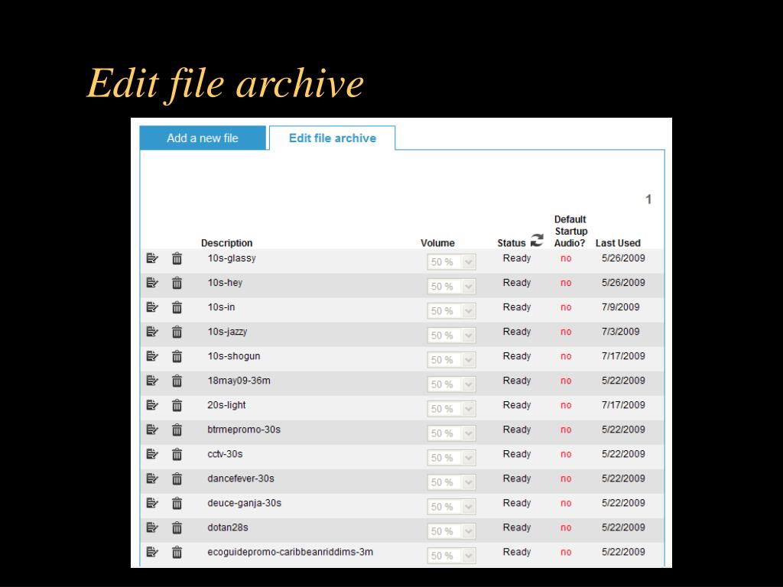The height and width of the screenshot is (587, 783).
Task: Toggle default startup audio 'no' for cctv-30s
Action: tap(566, 454)
